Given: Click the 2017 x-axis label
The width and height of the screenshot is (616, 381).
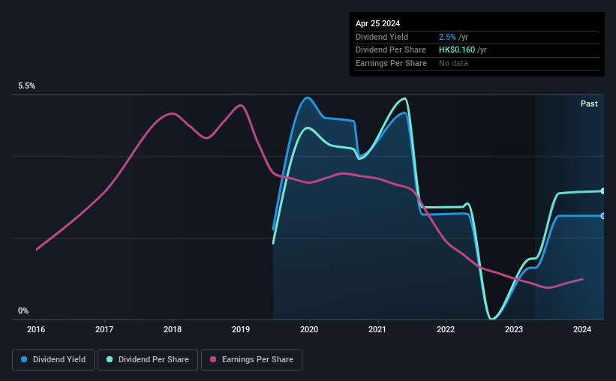Looking at the screenshot, I should pos(104,329).
